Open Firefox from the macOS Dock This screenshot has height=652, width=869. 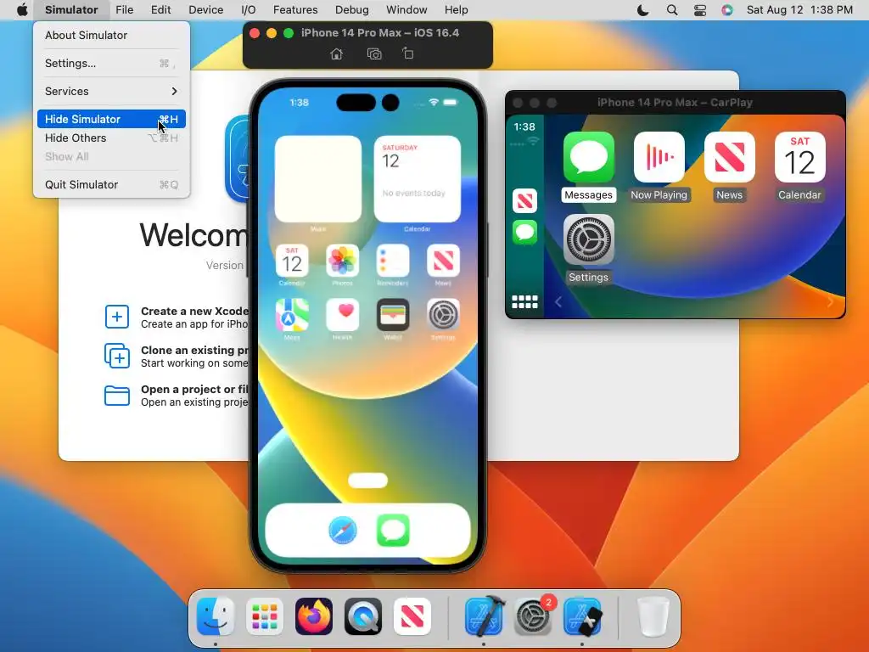314,616
